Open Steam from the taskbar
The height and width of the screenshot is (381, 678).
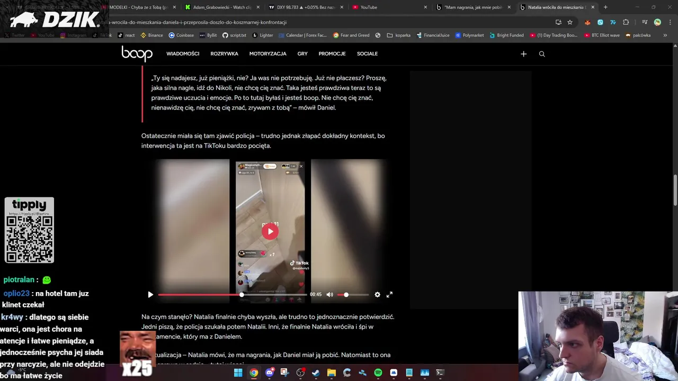click(316, 373)
